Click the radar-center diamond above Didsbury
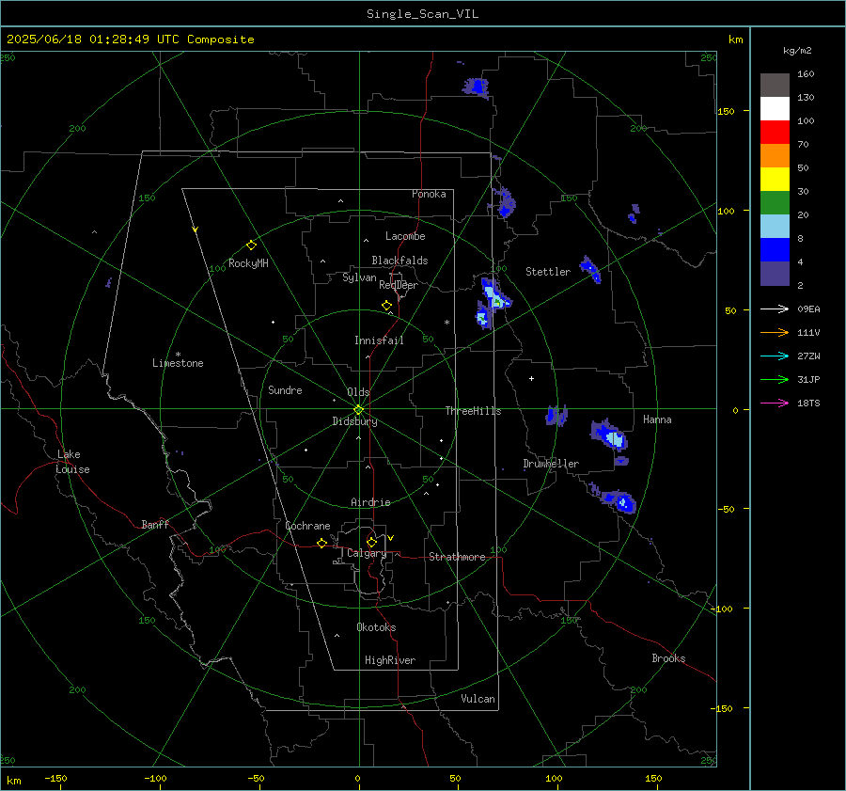Viewport: 846px width, 791px height. click(358, 410)
